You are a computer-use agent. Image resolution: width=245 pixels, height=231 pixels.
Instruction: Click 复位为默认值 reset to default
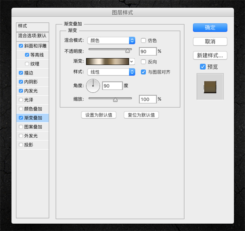[x=141, y=115]
